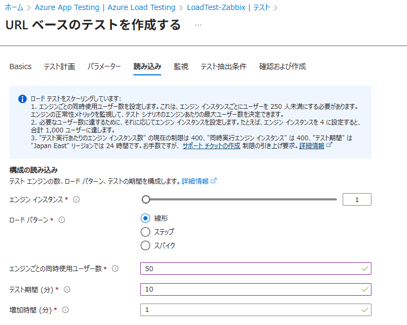
Task: Click info icon next to ロード パターン label
Action: (62, 220)
